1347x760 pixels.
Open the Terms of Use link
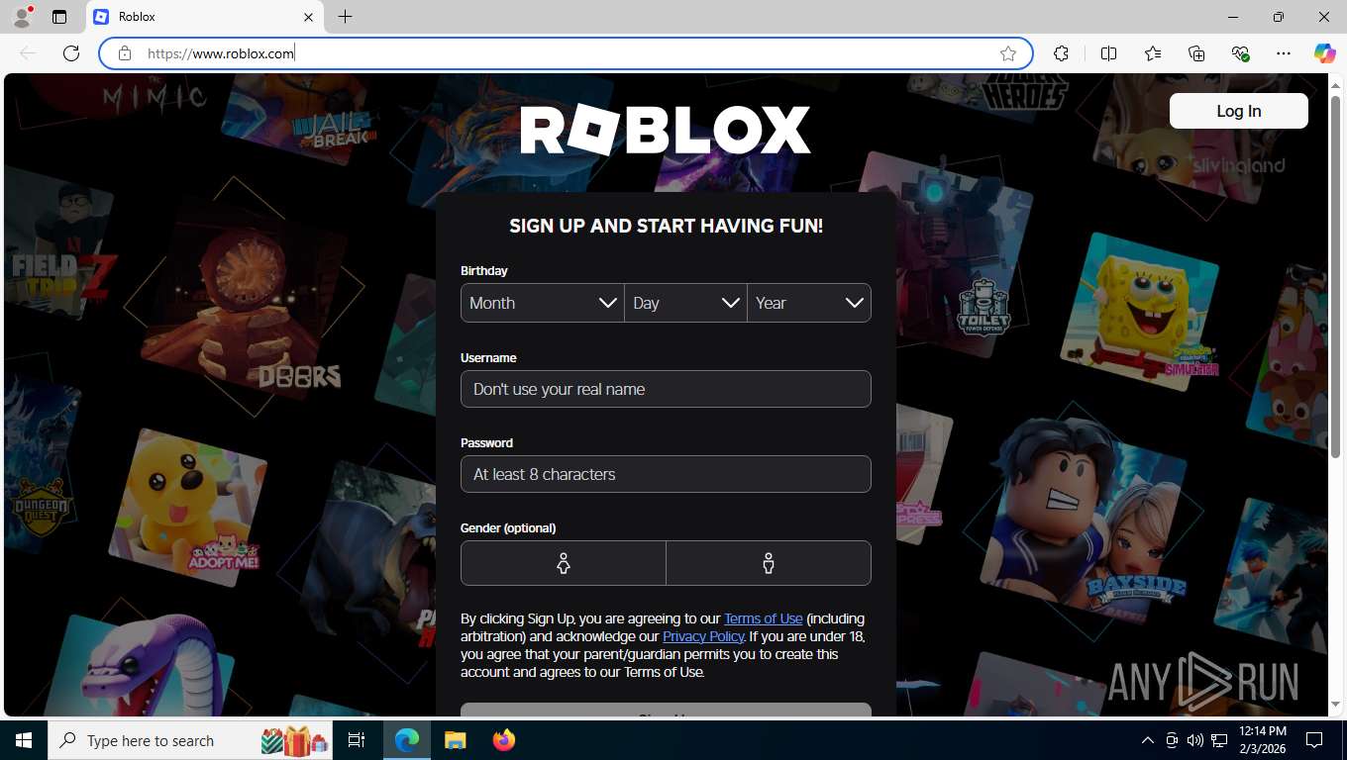[763, 618]
